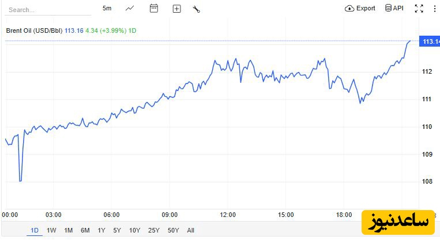Toggle fullscreen chart view
This screenshot has width=440, height=240.
pyautogui.click(x=419, y=9)
